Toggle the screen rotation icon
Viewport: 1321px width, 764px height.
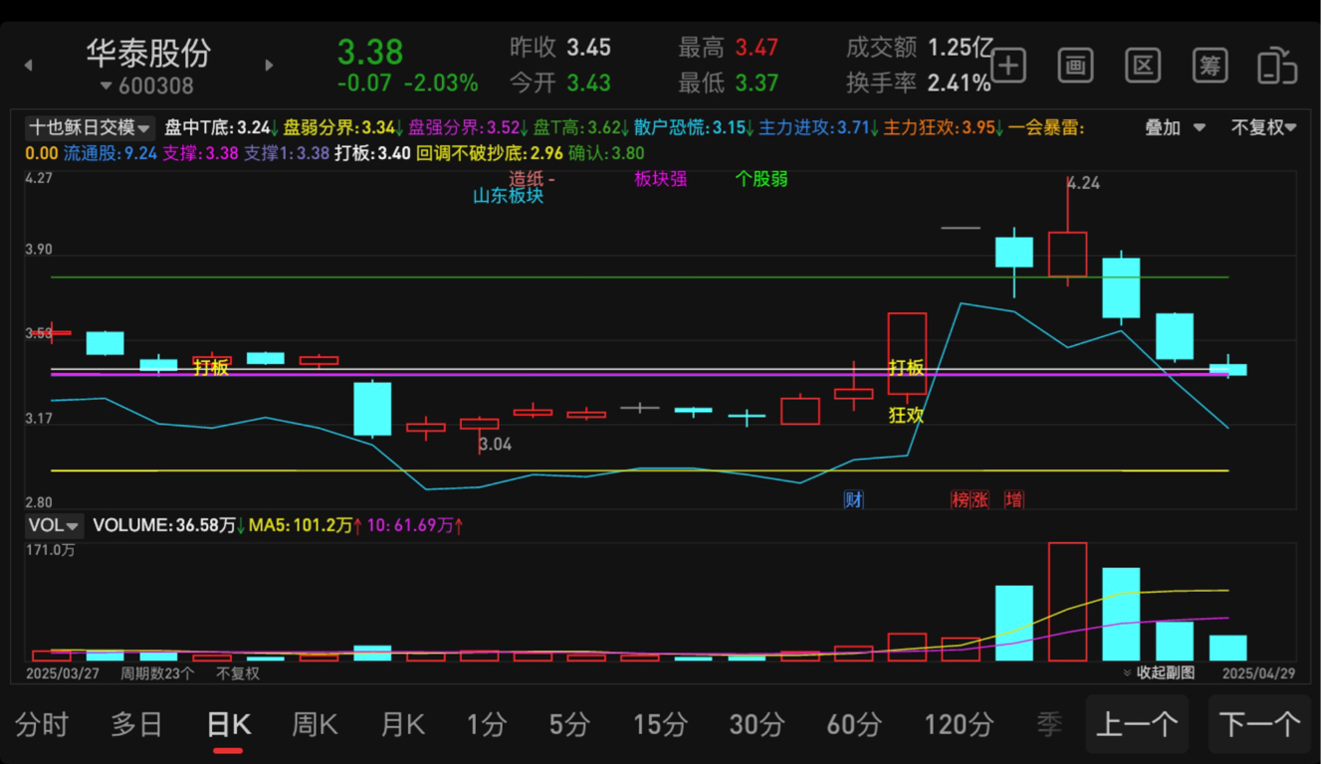point(1277,66)
